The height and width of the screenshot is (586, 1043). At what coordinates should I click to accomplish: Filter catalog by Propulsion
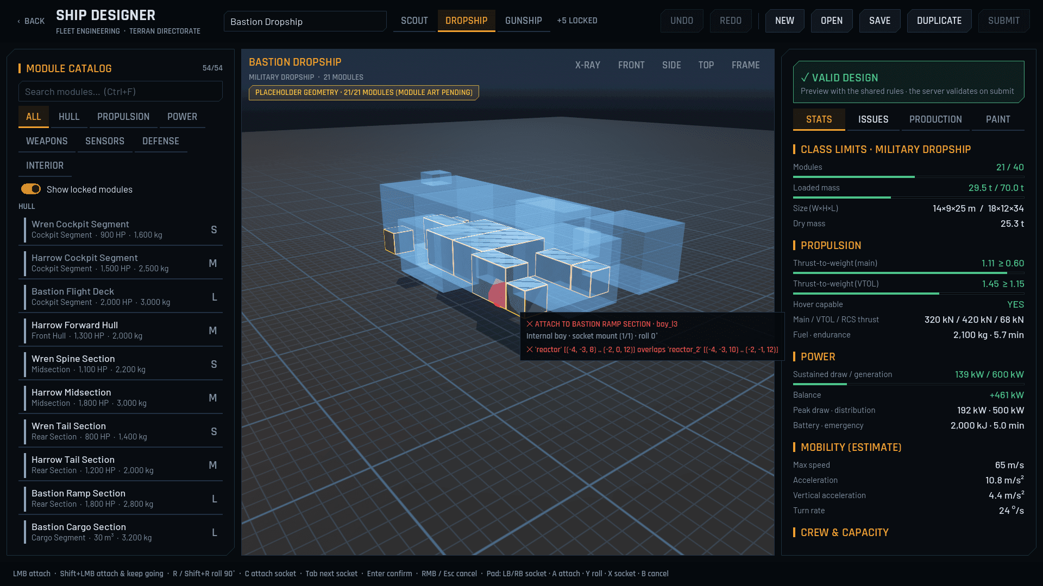(x=123, y=117)
